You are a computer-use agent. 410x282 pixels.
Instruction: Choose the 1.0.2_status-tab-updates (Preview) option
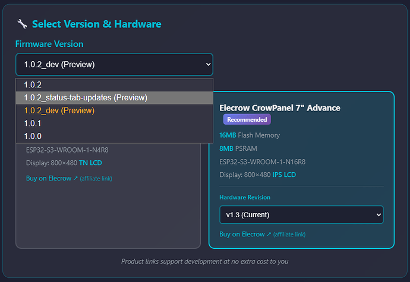[x=86, y=97]
